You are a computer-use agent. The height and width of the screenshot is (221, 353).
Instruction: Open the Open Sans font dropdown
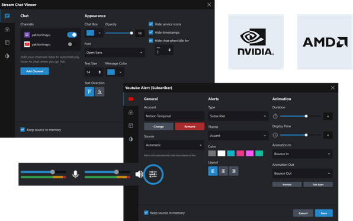(114, 53)
